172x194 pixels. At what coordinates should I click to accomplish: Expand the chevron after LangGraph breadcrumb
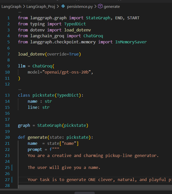[x=24, y=6]
